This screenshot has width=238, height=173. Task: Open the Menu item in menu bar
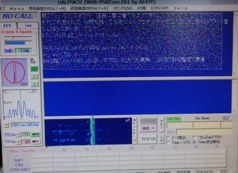pyautogui.click(x=17, y=9)
